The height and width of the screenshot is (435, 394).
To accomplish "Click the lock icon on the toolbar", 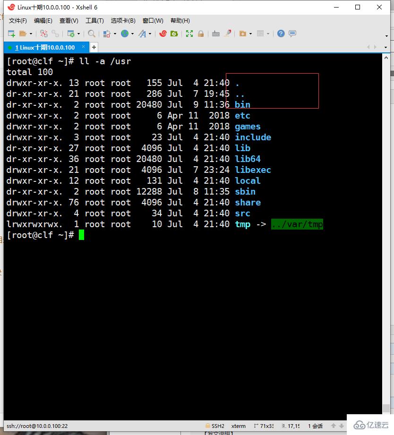I will [x=200, y=34].
